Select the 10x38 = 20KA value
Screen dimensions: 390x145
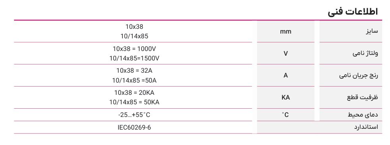[134, 93]
